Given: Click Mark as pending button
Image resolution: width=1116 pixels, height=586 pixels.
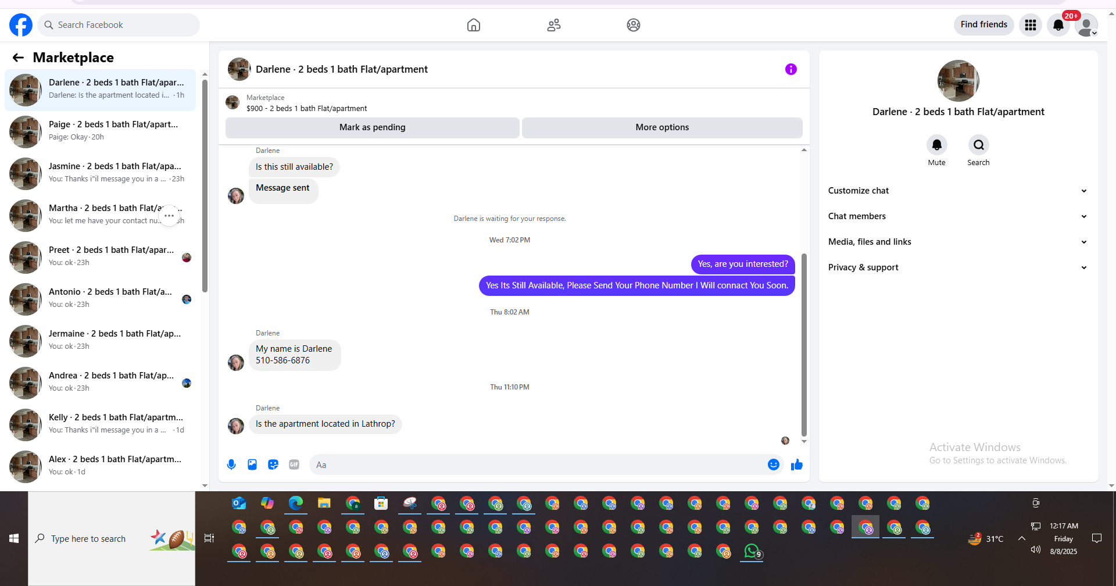Looking at the screenshot, I should pos(373,127).
